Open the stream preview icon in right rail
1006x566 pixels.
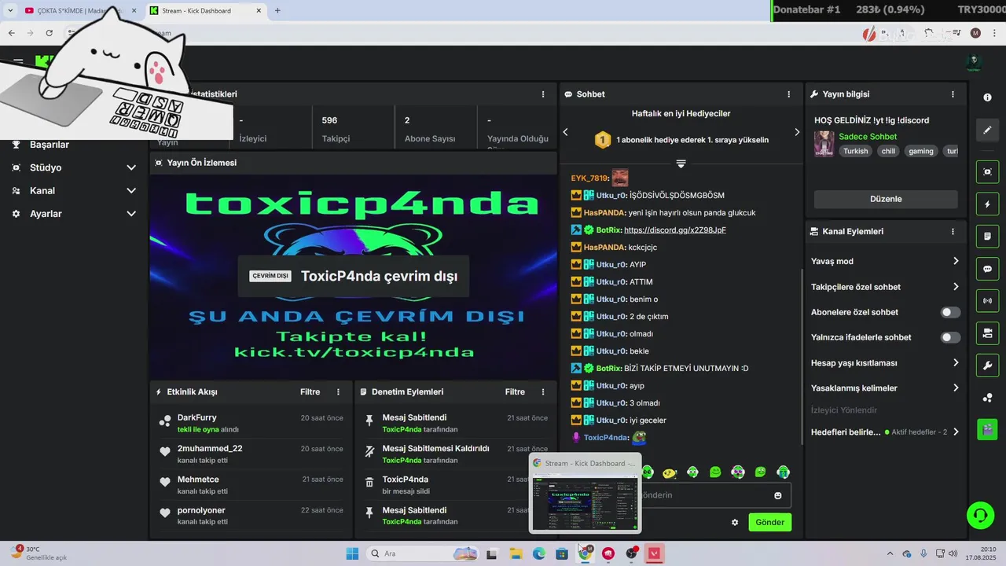click(x=988, y=171)
